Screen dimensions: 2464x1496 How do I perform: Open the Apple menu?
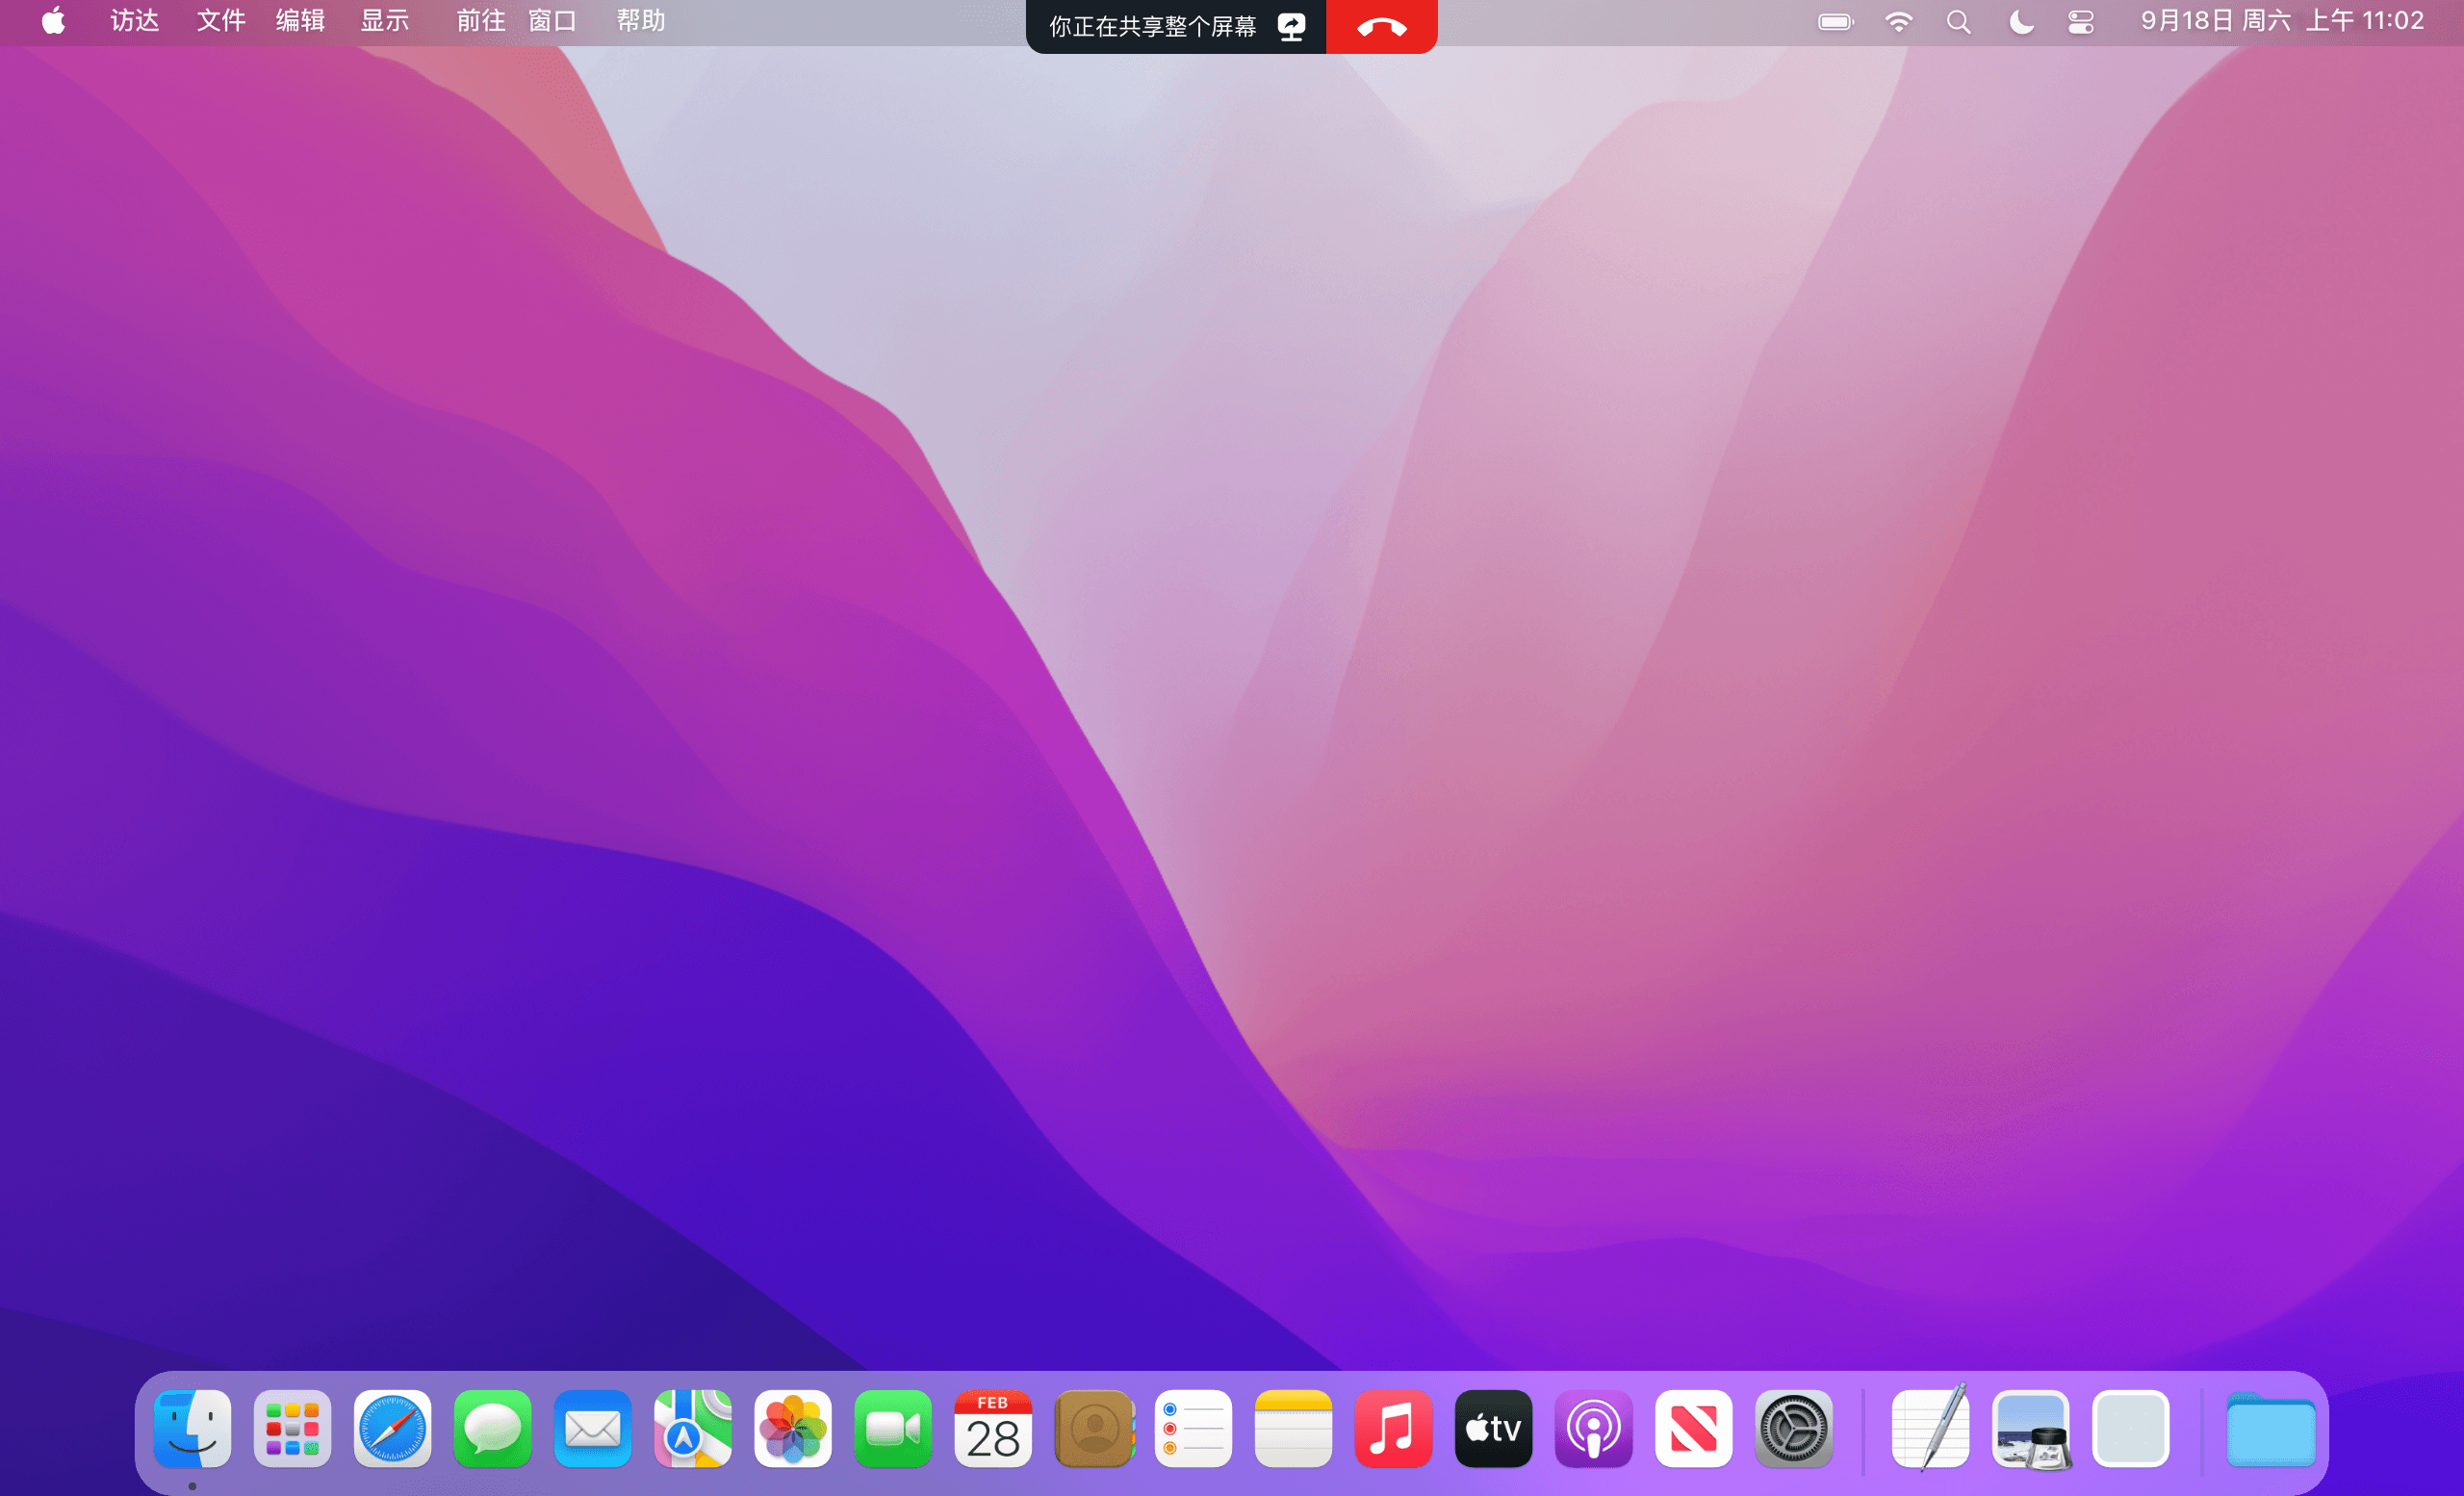pos(53,21)
